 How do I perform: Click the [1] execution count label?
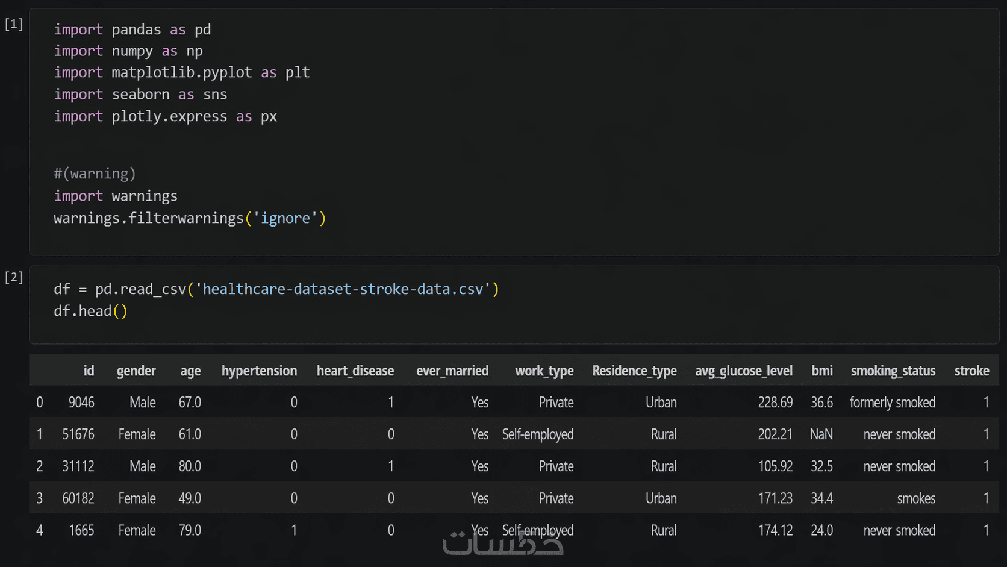[x=14, y=24]
